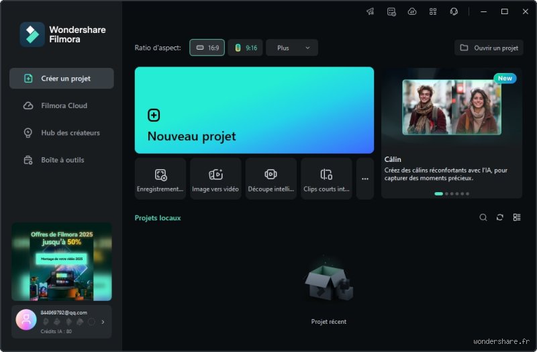Click the Nouveau projet banner
The width and height of the screenshot is (537, 352).
254,110
